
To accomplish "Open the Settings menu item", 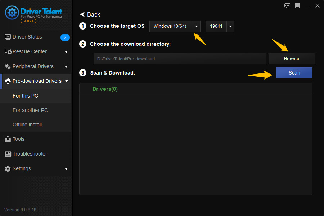I will click(36, 169).
